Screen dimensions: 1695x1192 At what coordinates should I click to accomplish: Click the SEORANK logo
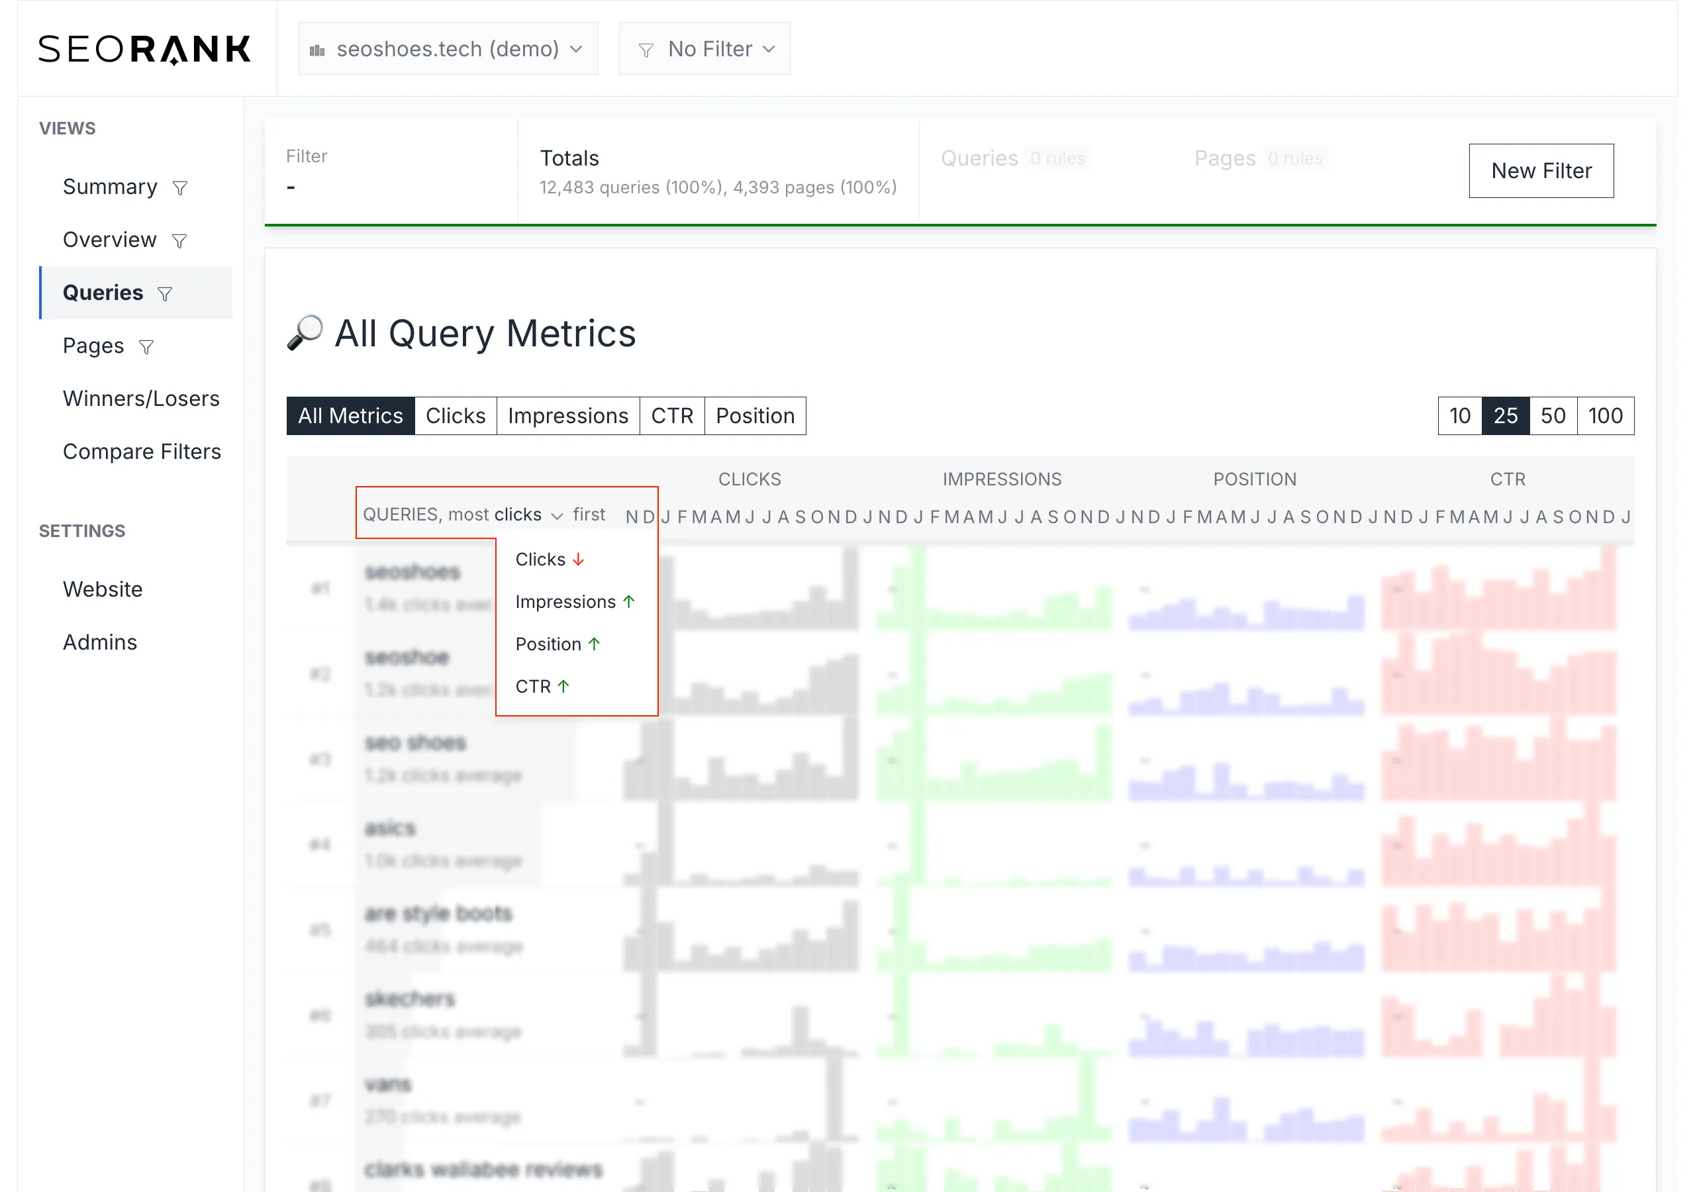coord(145,50)
